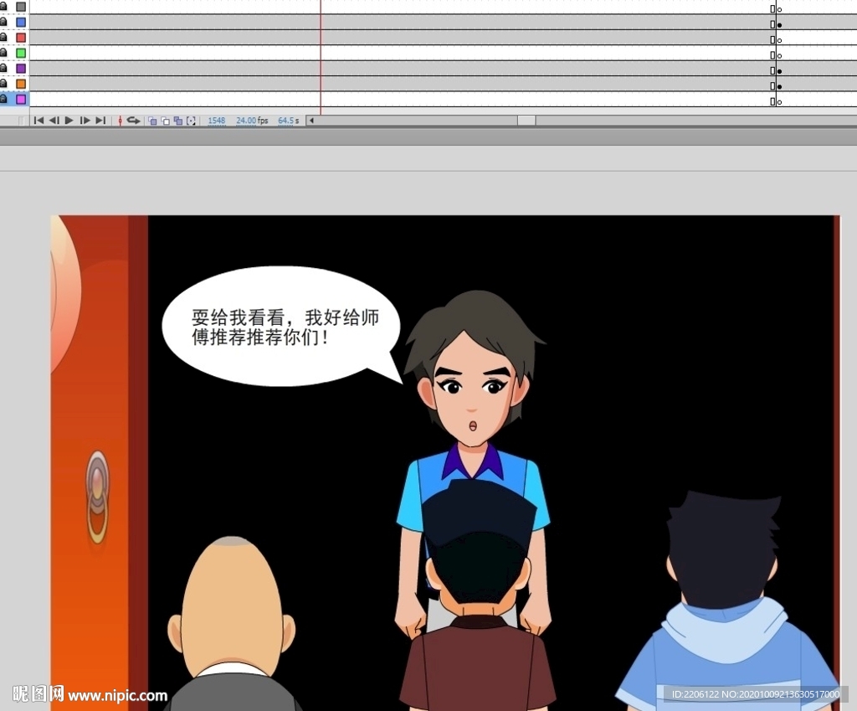Go to first frame in timeline
The width and height of the screenshot is (857, 711).
(38, 121)
